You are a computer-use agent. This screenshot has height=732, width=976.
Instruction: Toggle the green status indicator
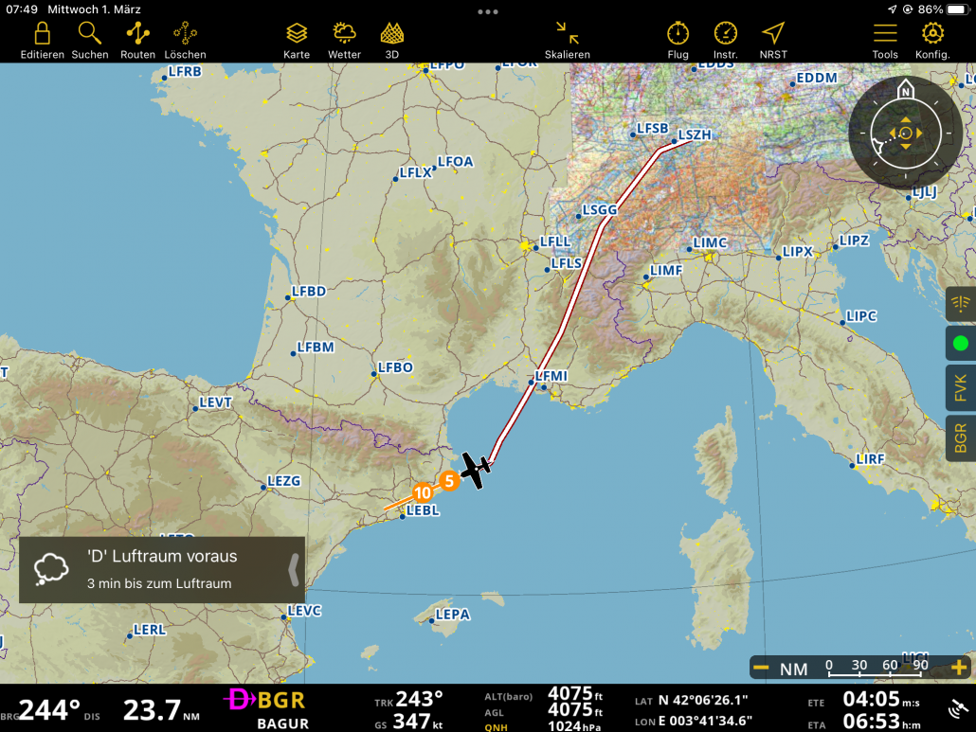point(961,343)
